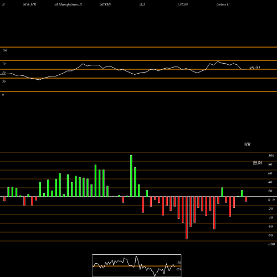
Task: Click the RSI axis label 0
Action: (x=3, y=95)
